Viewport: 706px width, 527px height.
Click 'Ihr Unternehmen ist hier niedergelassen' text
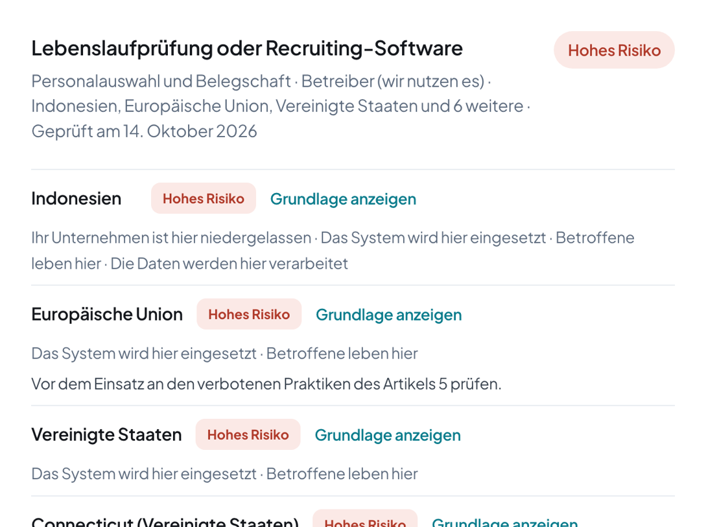tap(171, 238)
